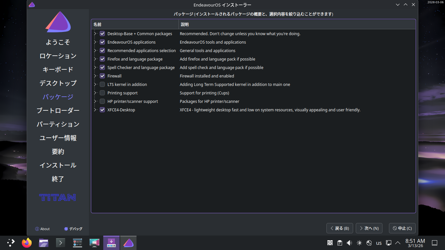Go to the ようこそ step in sidebar
This screenshot has width=445, height=250.
coord(58,42)
